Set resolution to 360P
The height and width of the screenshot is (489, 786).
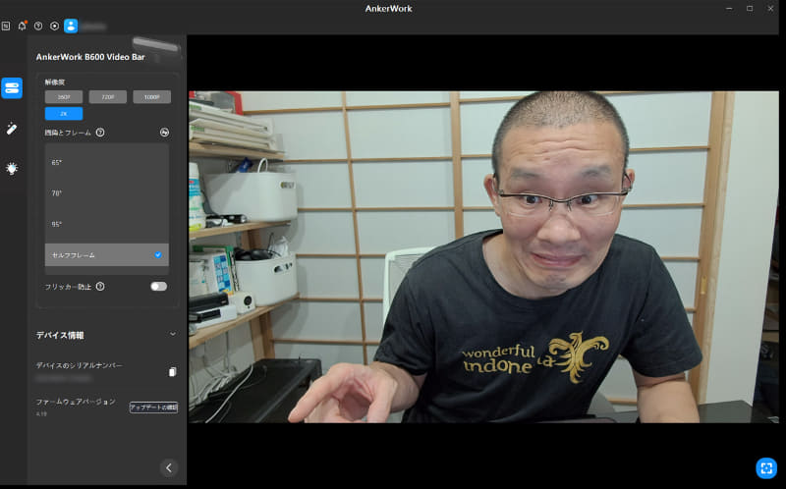[64, 97]
